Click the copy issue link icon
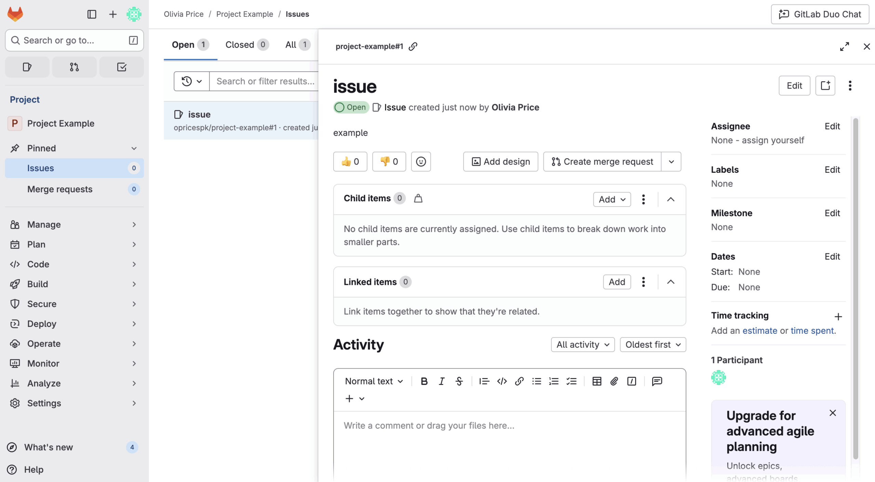 413,46
